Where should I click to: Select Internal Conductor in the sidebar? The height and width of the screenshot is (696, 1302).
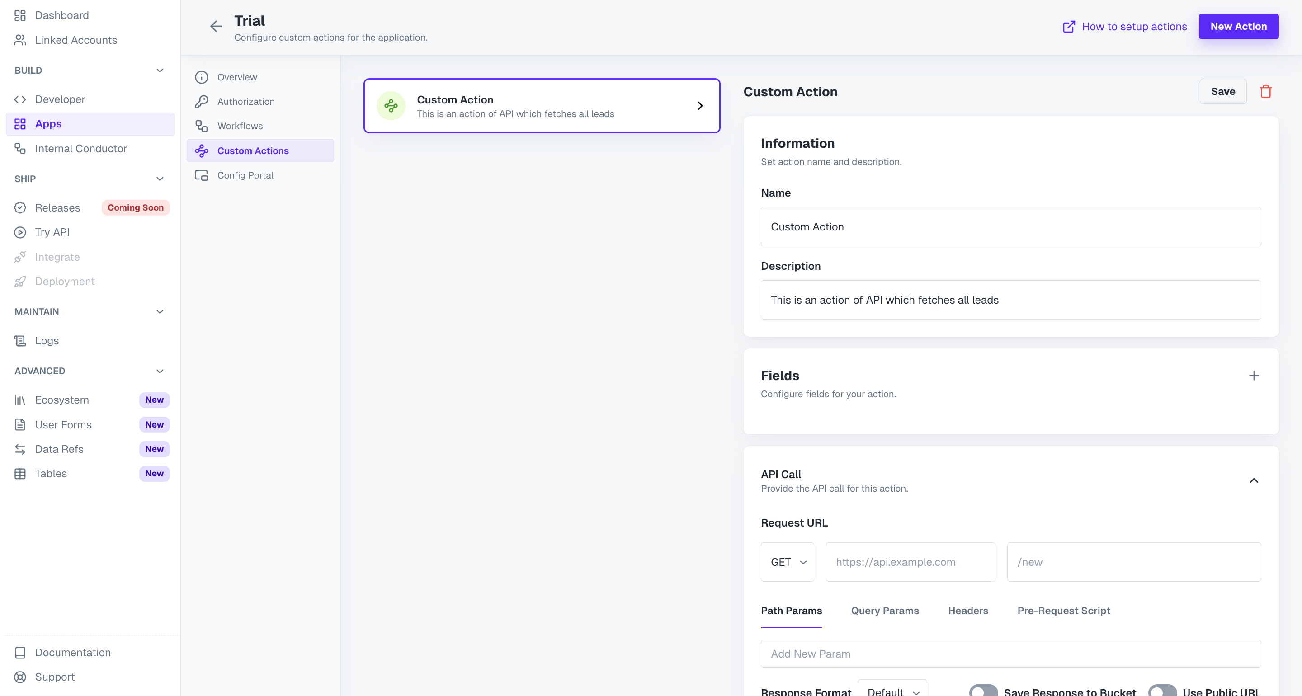point(80,148)
